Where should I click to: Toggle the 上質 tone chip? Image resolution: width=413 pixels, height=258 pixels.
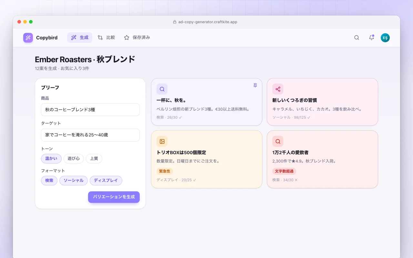tap(94, 159)
